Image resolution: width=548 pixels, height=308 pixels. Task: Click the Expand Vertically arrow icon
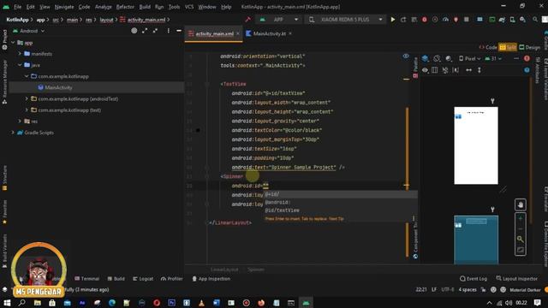(x=479, y=70)
